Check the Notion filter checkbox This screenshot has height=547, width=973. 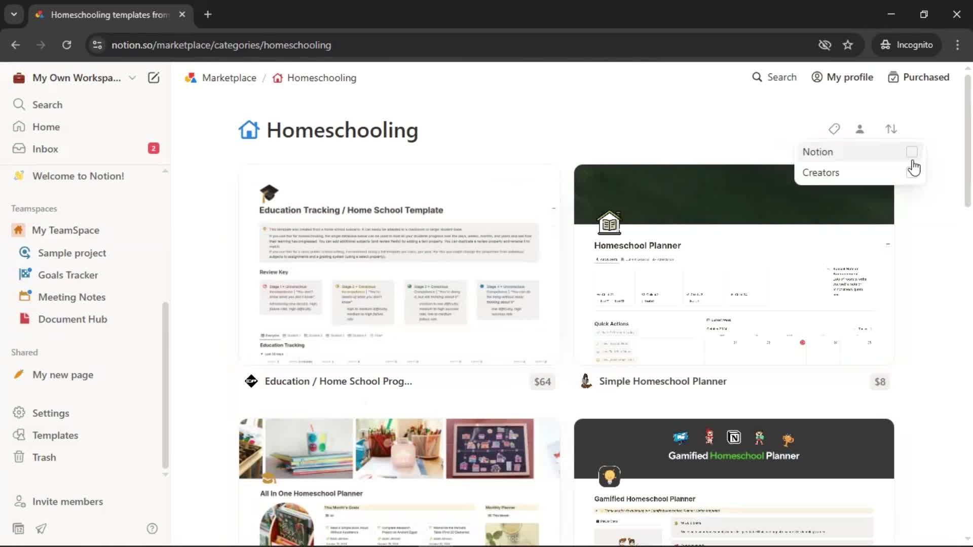(912, 151)
